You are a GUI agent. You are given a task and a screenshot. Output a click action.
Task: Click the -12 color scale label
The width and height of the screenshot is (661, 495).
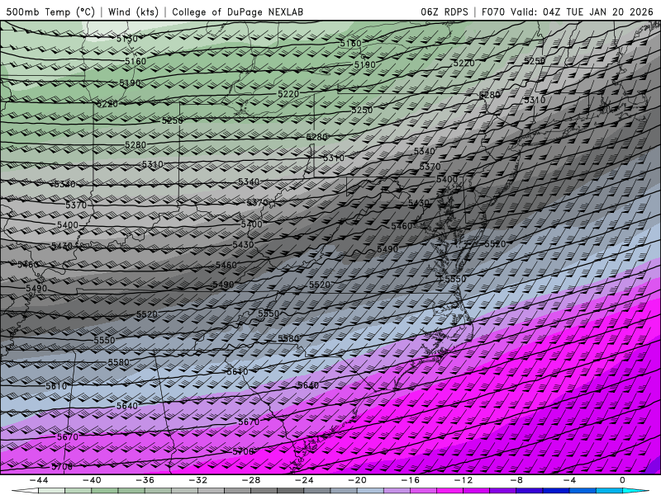point(464,480)
